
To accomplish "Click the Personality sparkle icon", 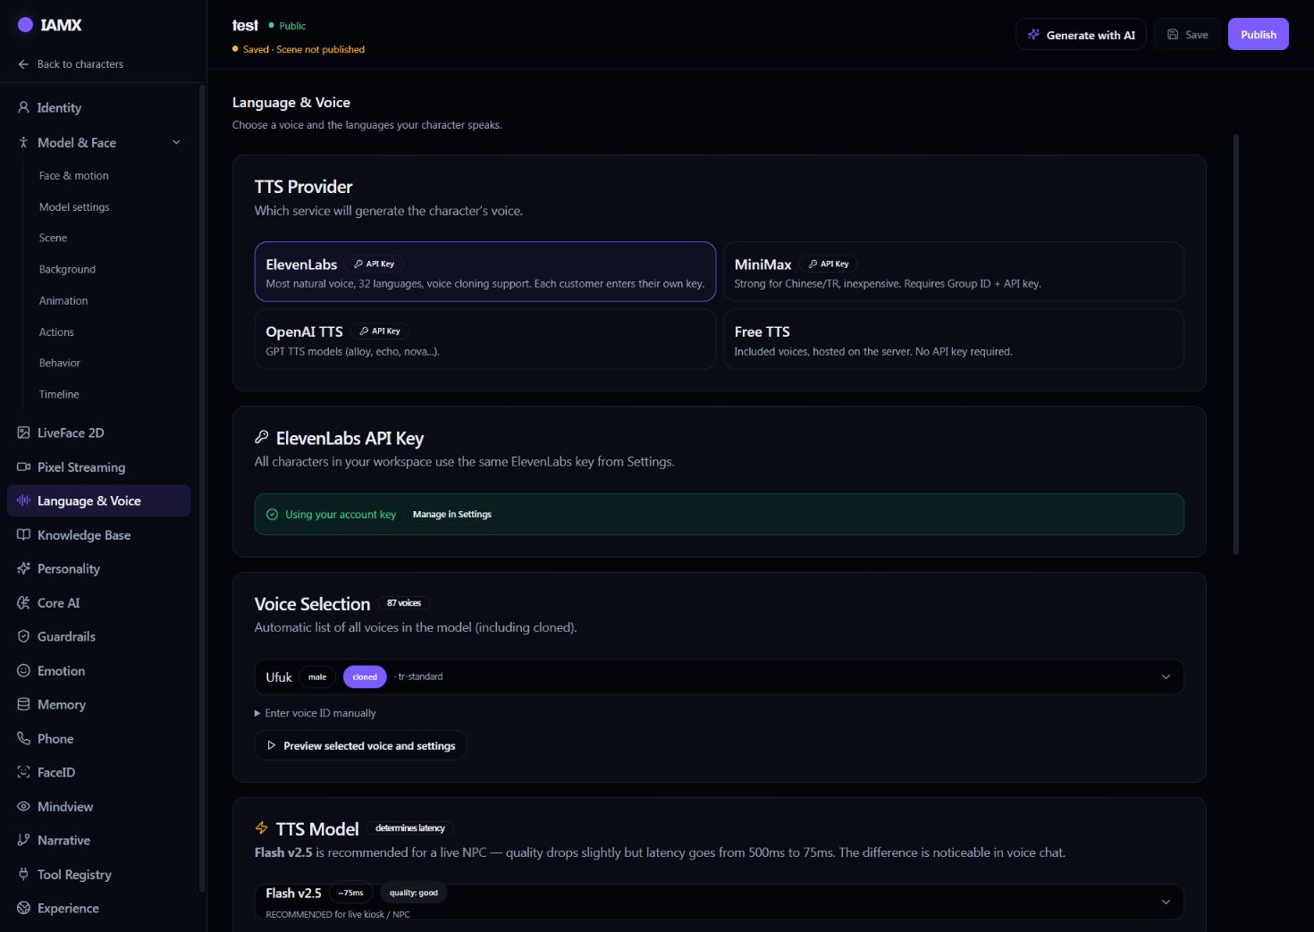I will point(23,568).
